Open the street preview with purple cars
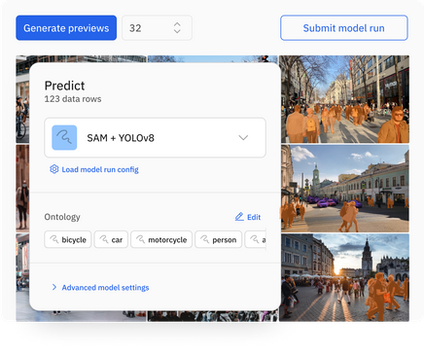 (x=344, y=189)
